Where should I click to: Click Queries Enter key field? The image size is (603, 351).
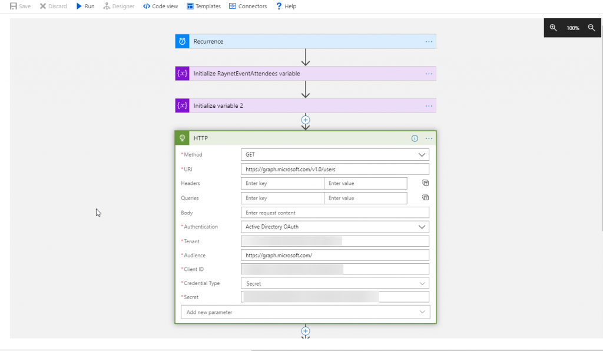click(x=283, y=198)
